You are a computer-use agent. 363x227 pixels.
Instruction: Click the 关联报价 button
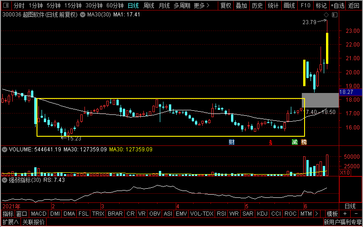coord(34,222)
